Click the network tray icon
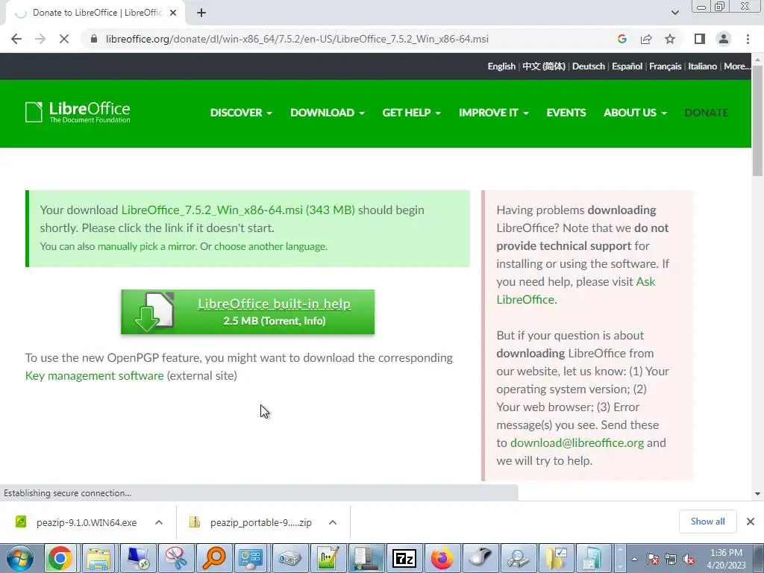 671,559
